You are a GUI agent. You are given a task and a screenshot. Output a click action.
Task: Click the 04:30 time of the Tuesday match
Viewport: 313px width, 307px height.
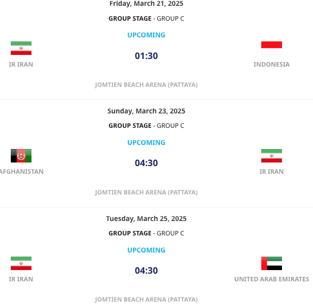click(x=146, y=271)
